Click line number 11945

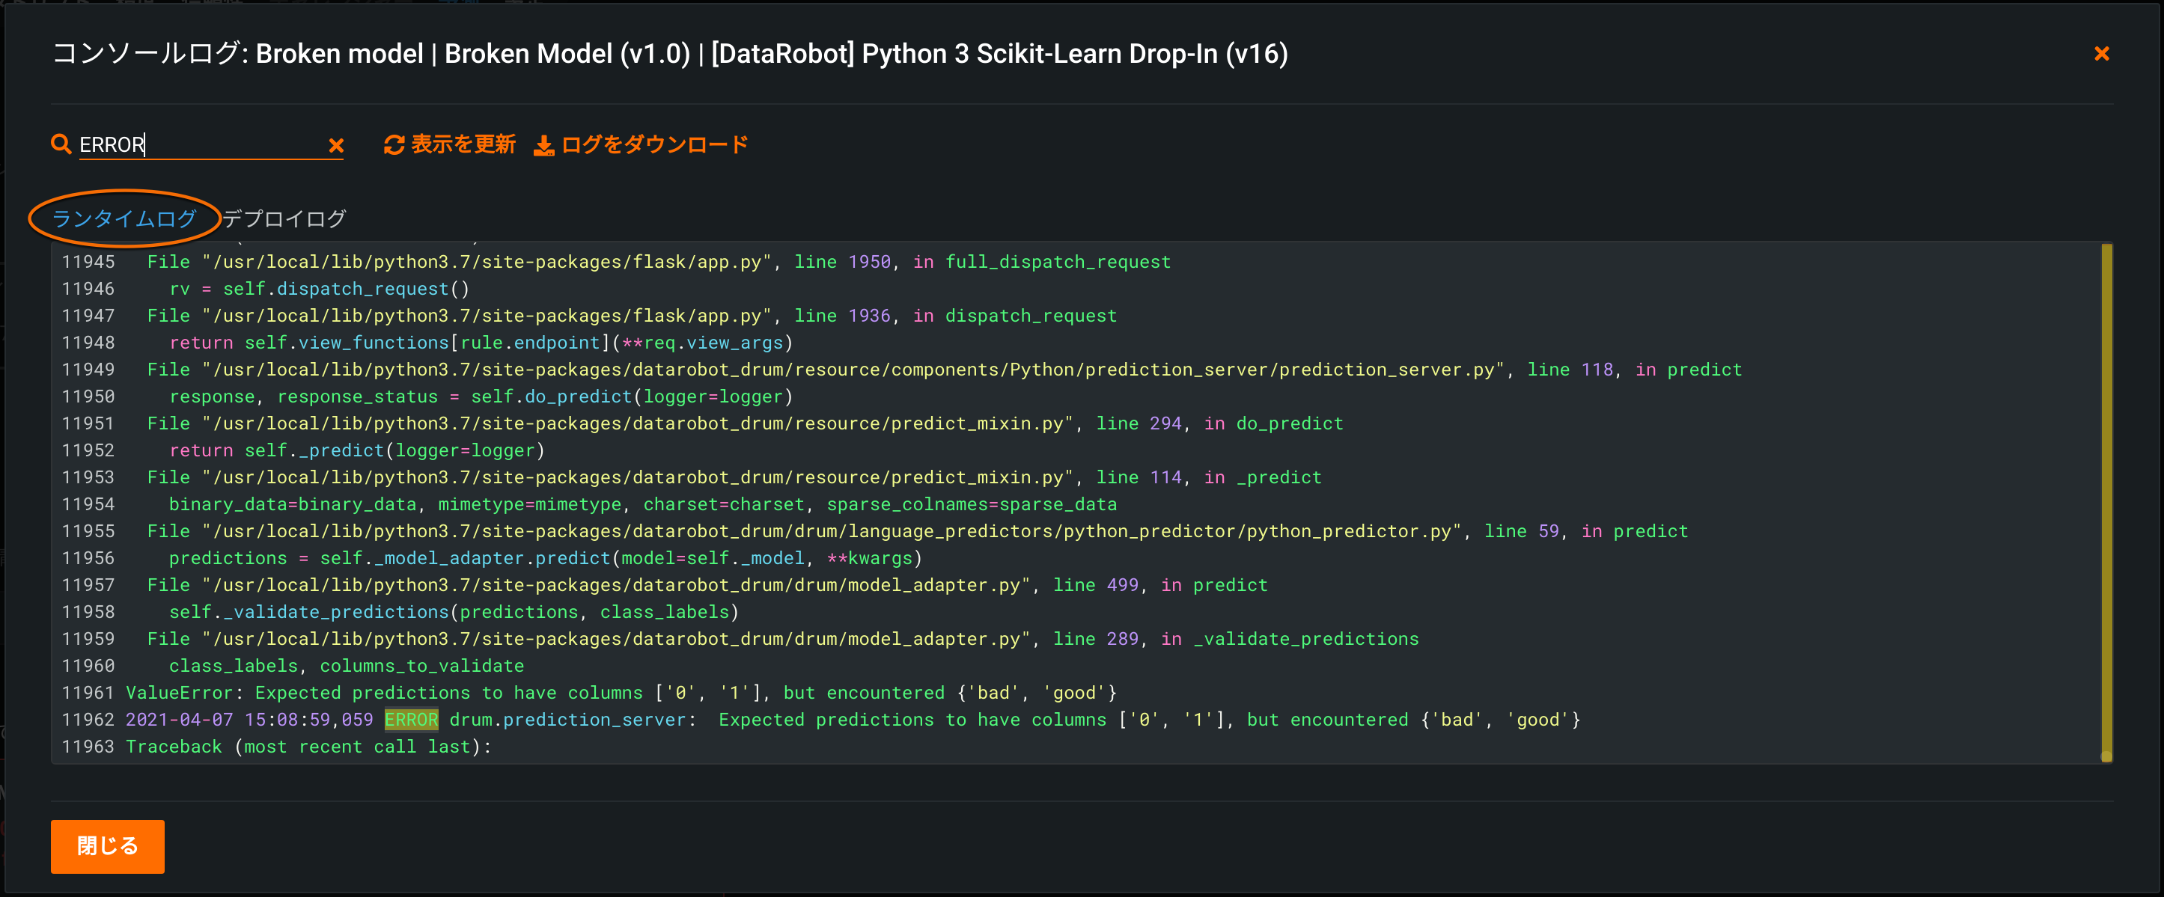coord(88,262)
